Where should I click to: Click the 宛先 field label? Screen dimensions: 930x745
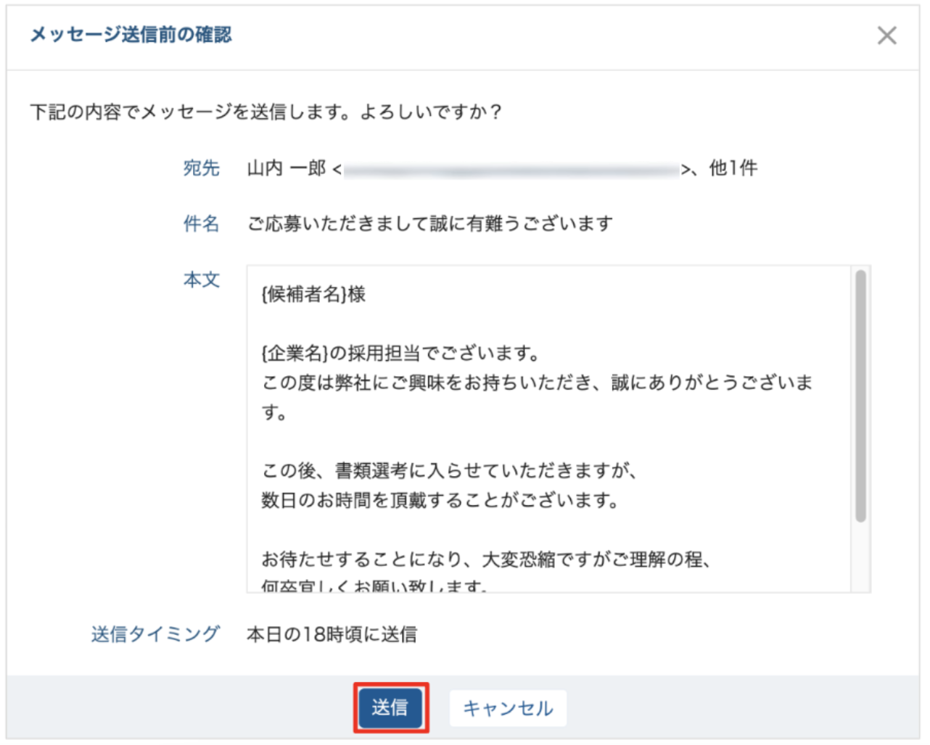pyautogui.click(x=201, y=168)
